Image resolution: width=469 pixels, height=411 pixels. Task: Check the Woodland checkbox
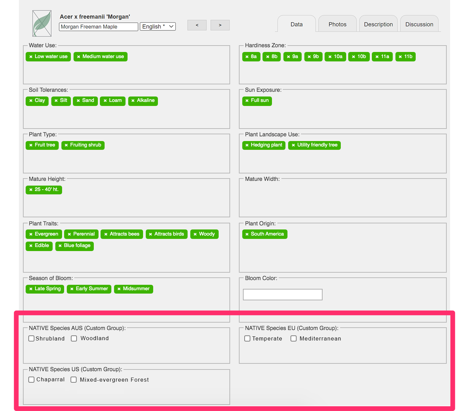[x=74, y=338]
